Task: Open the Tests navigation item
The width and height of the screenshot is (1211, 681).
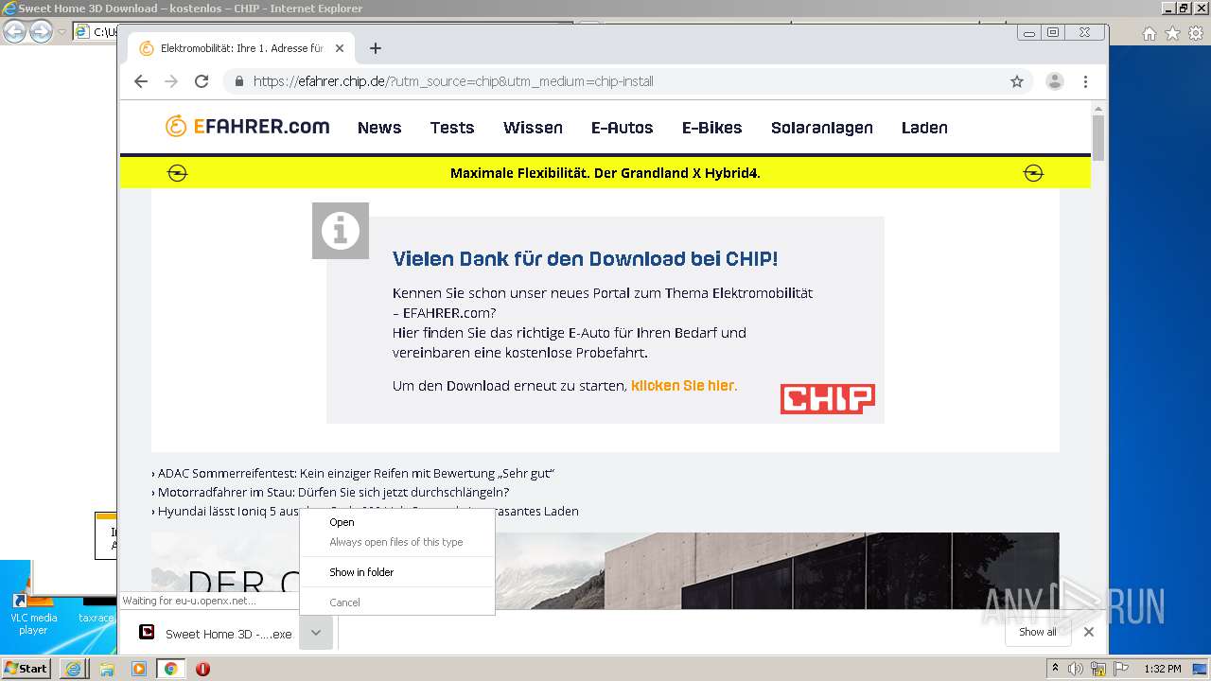Action: [452, 128]
